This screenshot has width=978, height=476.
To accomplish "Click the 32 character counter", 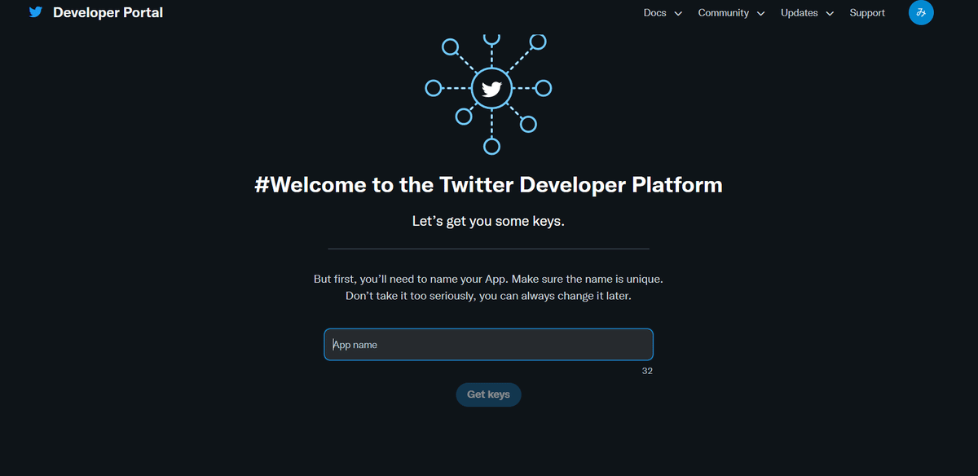I will [647, 371].
